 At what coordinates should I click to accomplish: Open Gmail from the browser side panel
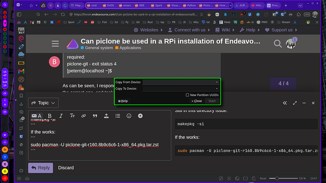coord(21,71)
